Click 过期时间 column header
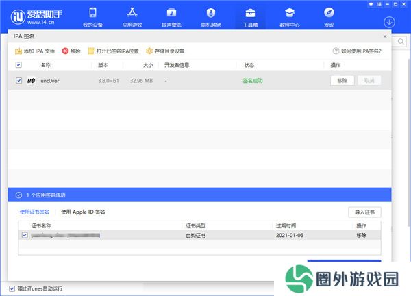This screenshot has height=296, width=411. click(286, 225)
